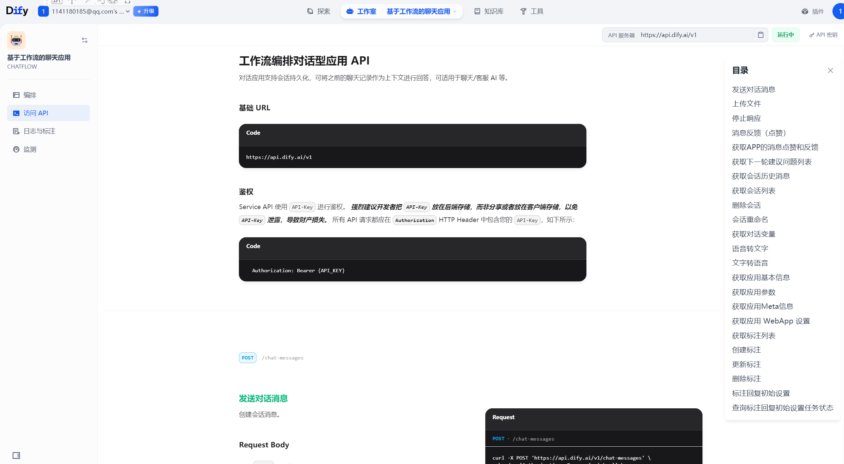Click the 升级 upgrade button

[x=146, y=12]
